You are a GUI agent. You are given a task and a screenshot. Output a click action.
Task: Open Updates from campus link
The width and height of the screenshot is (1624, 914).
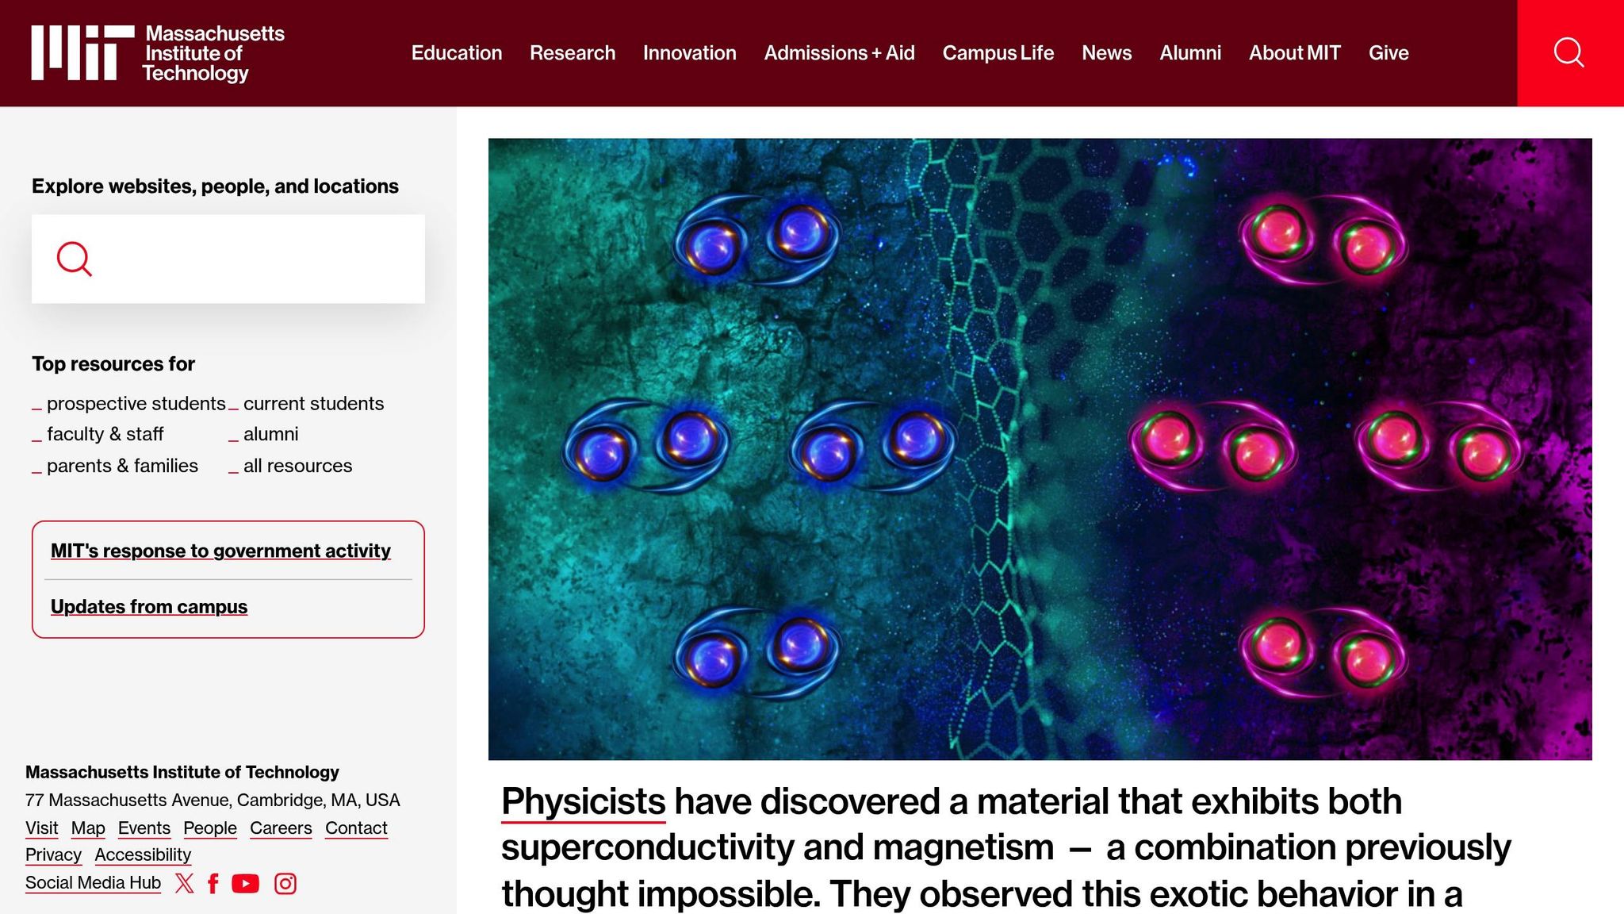click(x=149, y=606)
